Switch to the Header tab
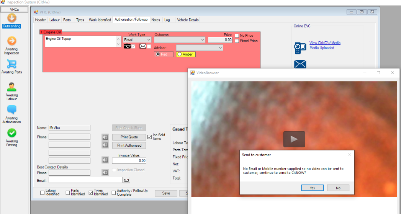 [x=41, y=20]
